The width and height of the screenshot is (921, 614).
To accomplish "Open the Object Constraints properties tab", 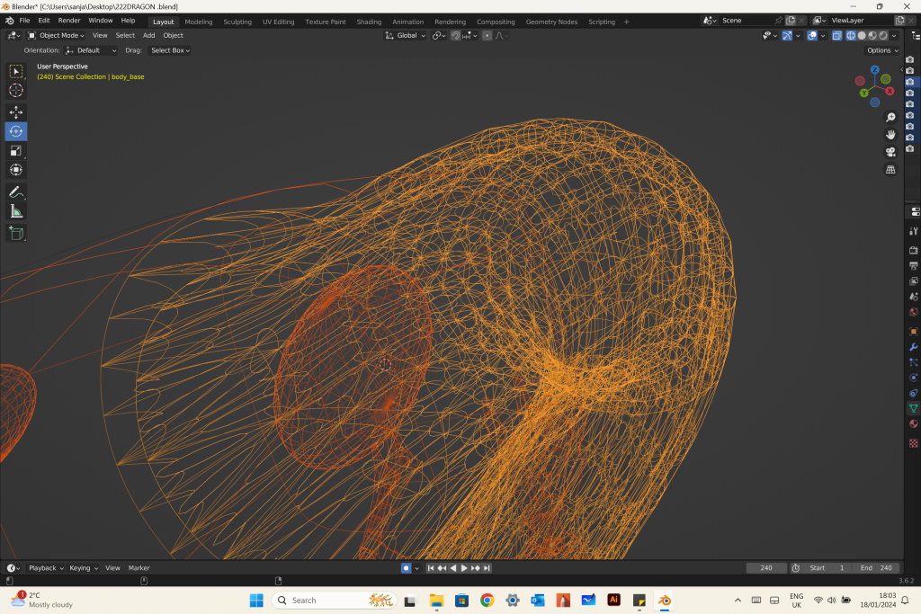I will coord(914,393).
